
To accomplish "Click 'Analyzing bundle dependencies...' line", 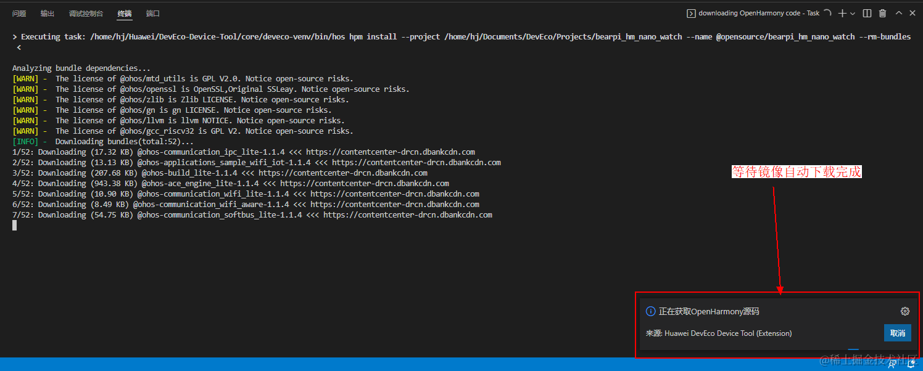I will (x=81, y=68).
